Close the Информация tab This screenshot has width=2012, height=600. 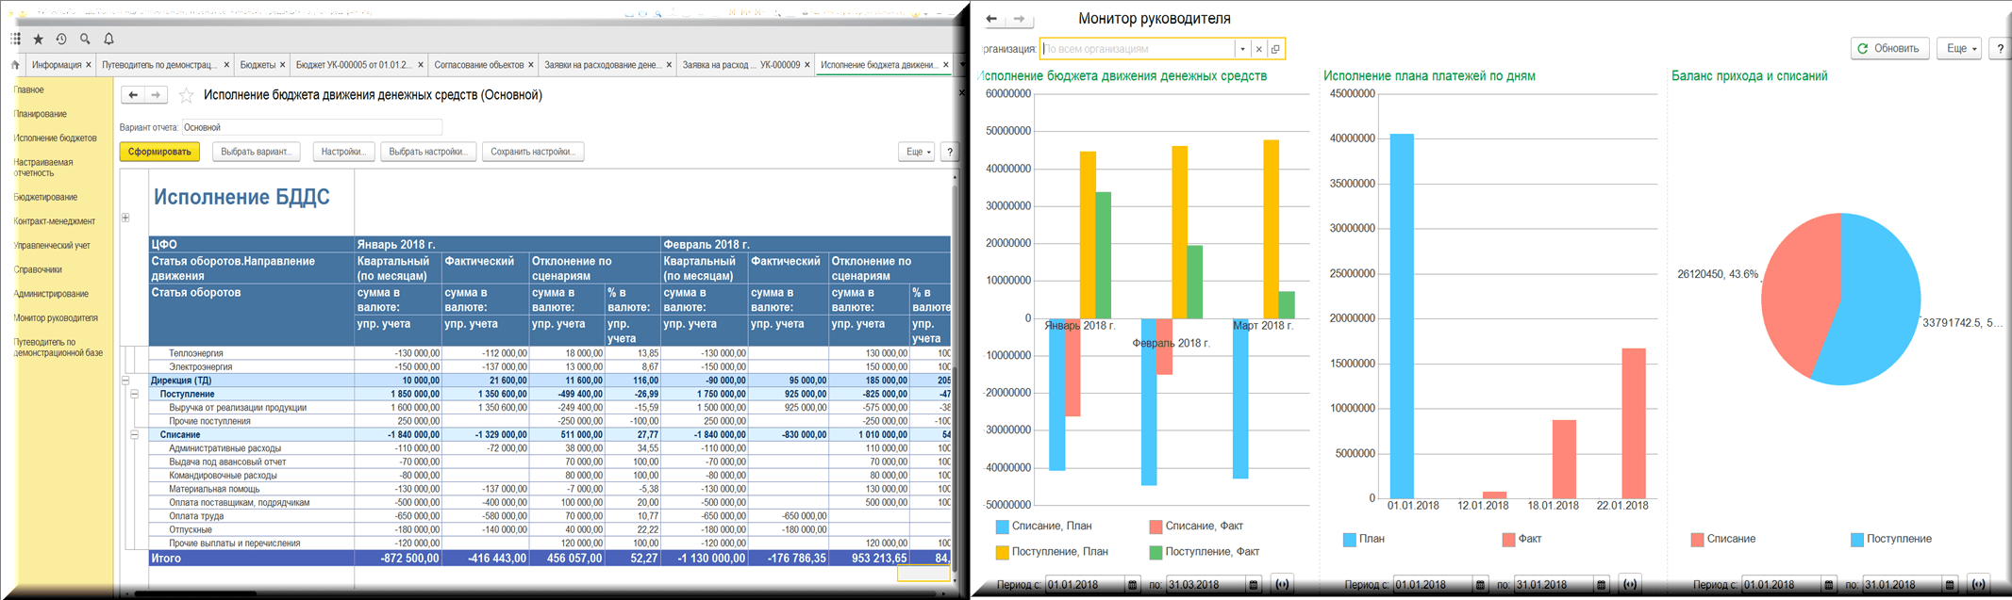click(89, 65)
